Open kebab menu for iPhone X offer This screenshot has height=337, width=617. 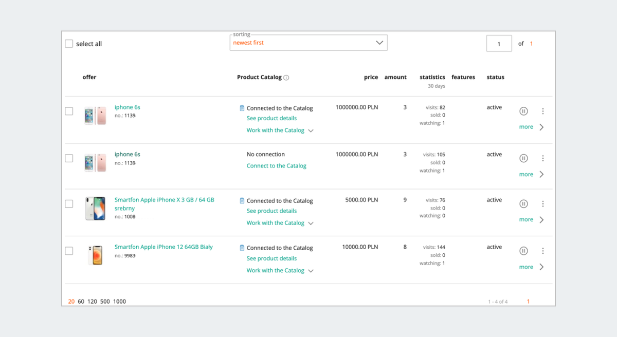click(542, 204)
